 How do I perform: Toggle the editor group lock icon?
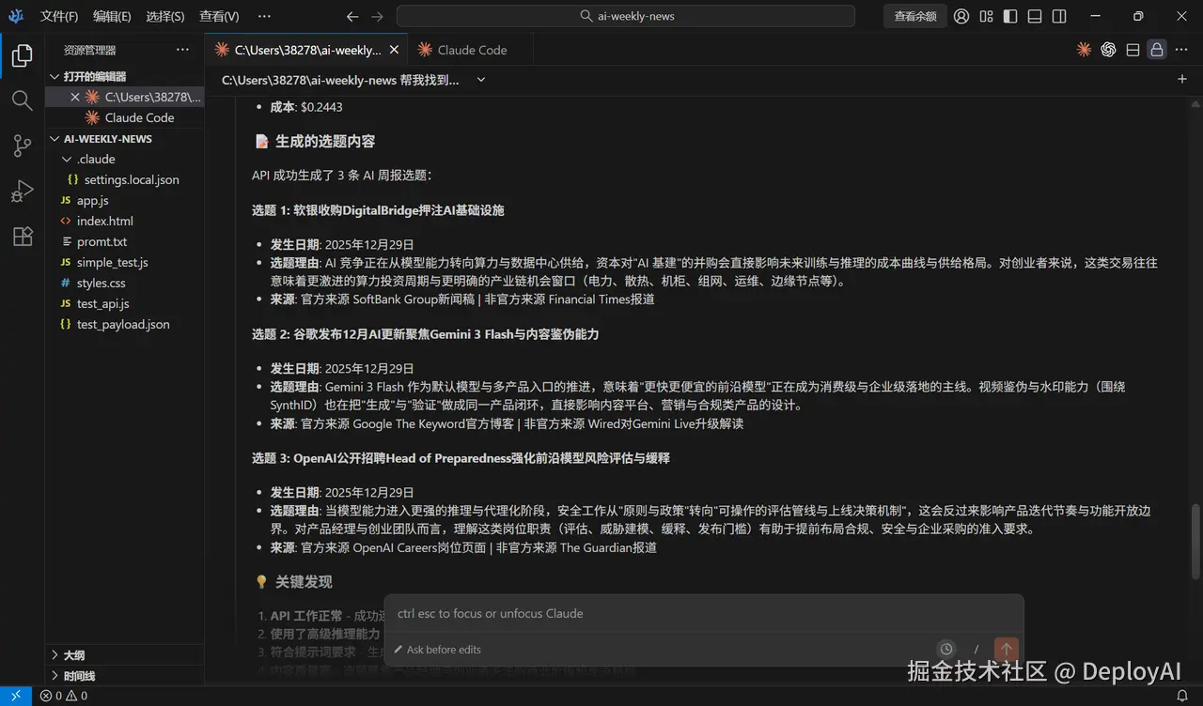click(x=1157, y=50)
